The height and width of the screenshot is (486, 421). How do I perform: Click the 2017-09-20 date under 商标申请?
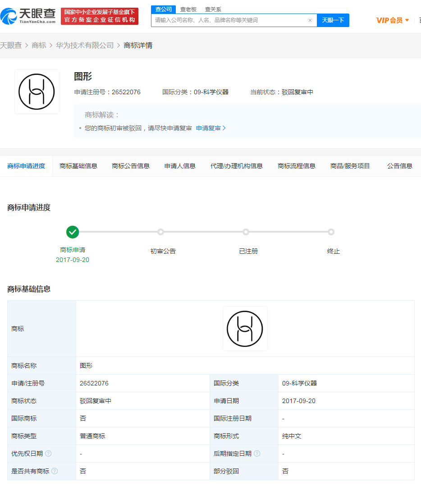click(x=73, y=260)
